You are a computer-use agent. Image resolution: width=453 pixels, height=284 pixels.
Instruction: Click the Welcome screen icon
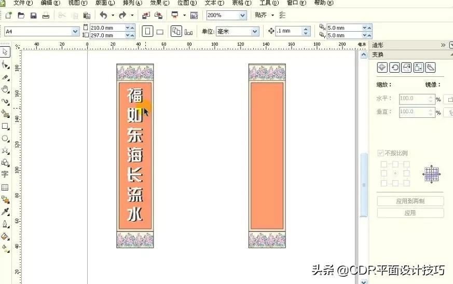tap(194, 16)
